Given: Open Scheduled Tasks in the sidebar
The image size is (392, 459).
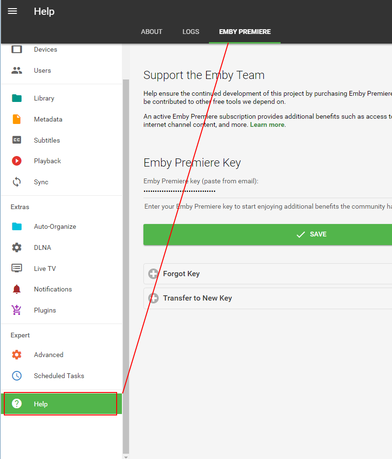Looking at the screenshot, I should point(61,376).
